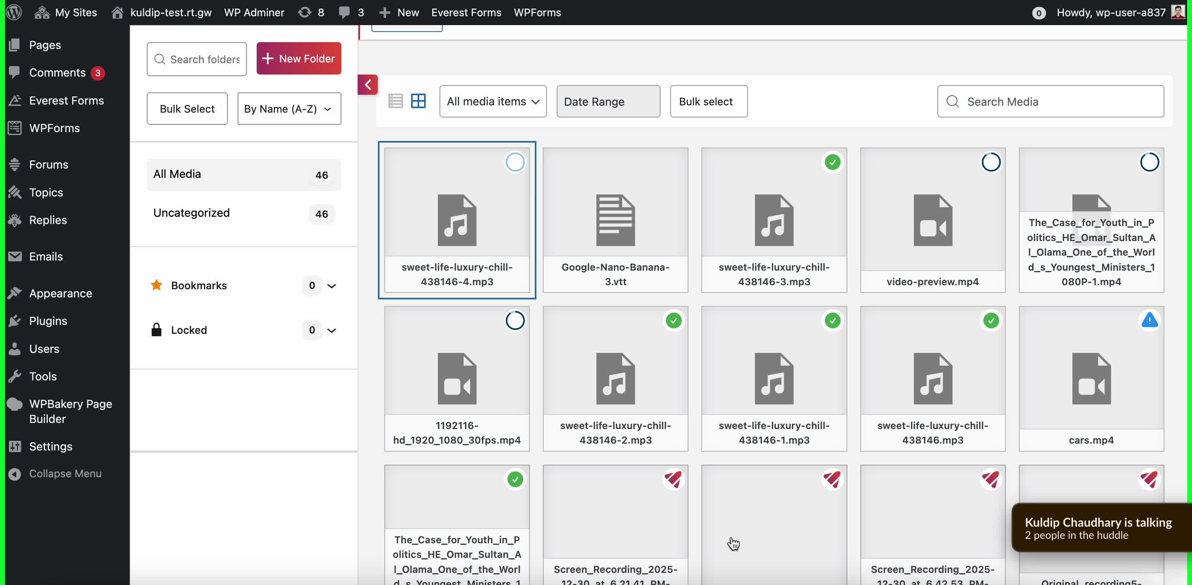The height and width of the screenshot is (585, 1192).
Task: Open By Name (A-Z) sort dropdown
Action: (289, 109)
